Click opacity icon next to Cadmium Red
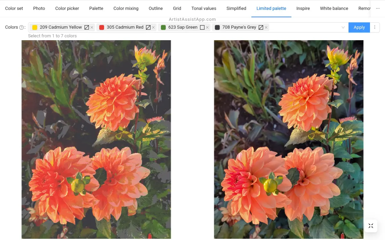Screen dimensions: 385x240 click(148, 27)
